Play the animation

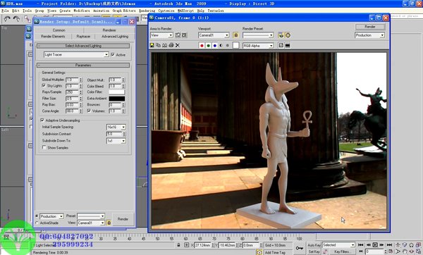pyautogui.click(x=375, y=244)
